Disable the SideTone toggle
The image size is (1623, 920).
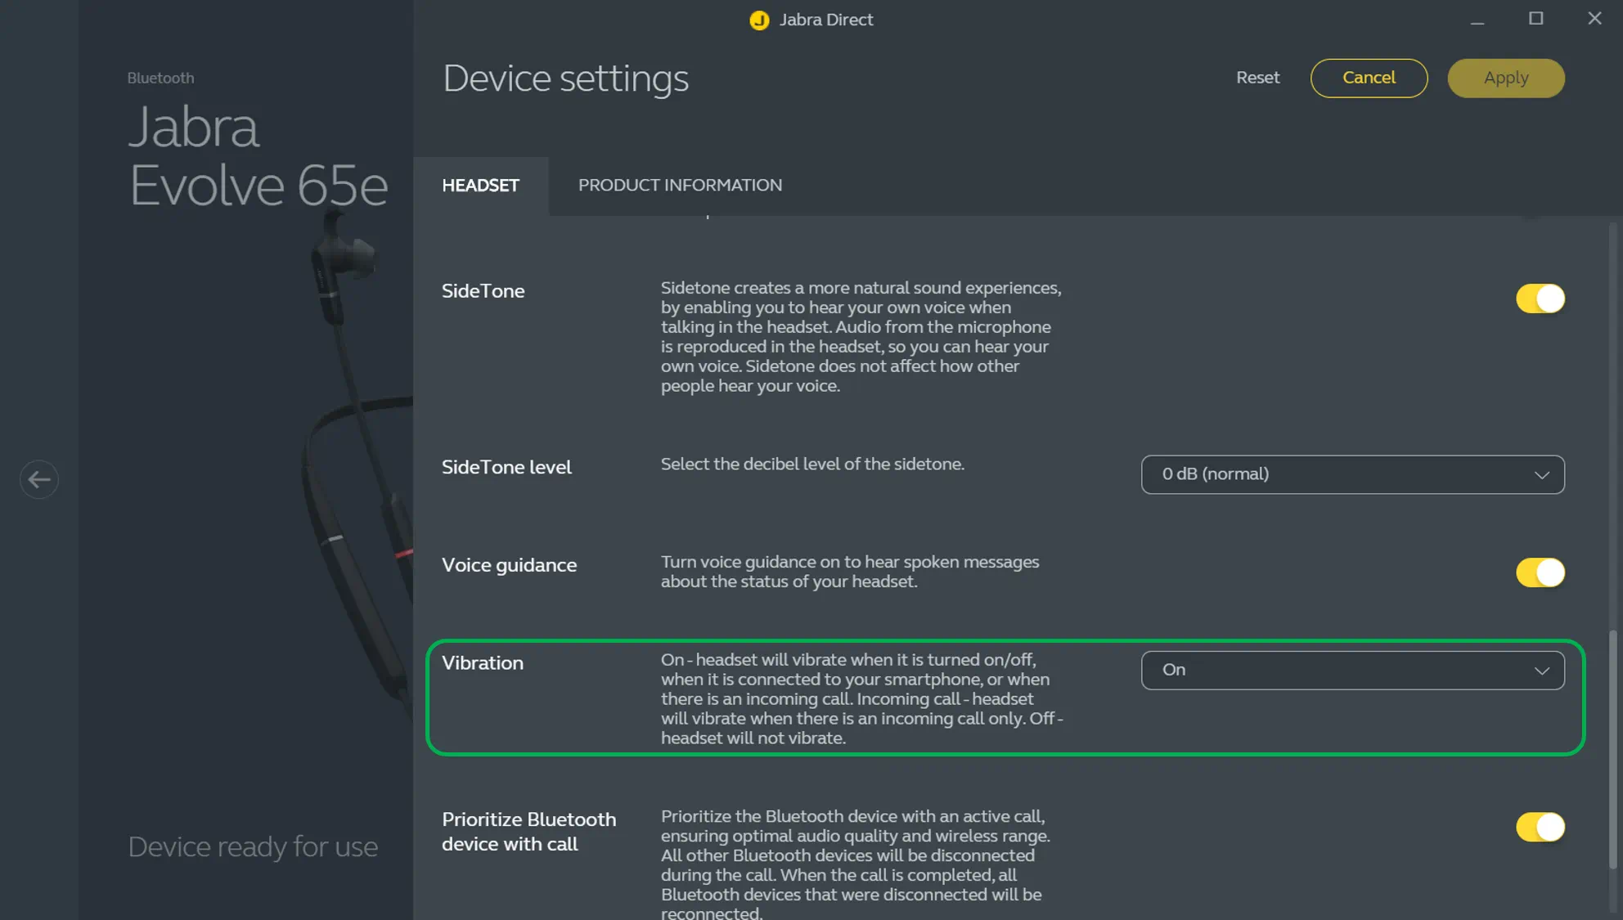(1540, 298)
